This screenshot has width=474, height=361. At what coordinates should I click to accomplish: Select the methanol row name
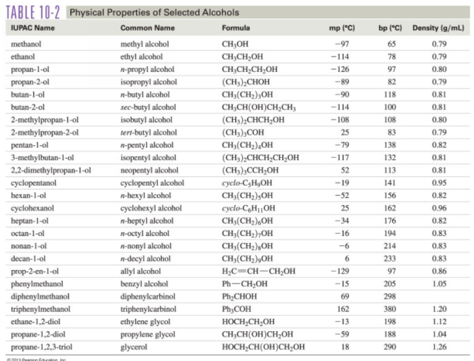pos(27,45)
